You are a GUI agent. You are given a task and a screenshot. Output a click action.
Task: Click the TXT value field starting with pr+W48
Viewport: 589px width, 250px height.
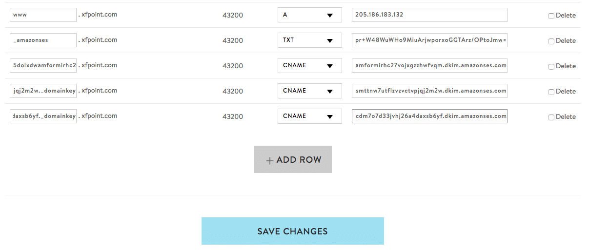pyautogui.click(x=429, y=40)
